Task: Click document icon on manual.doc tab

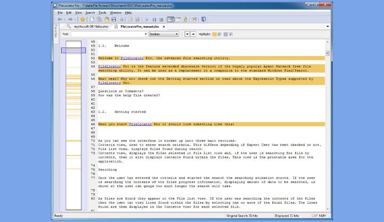Action: coord(116,27)
